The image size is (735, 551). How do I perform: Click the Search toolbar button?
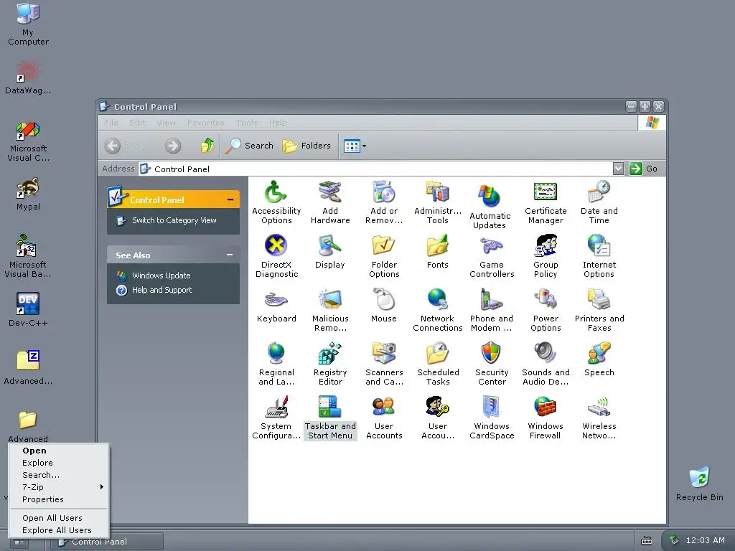tap(249, 146)
